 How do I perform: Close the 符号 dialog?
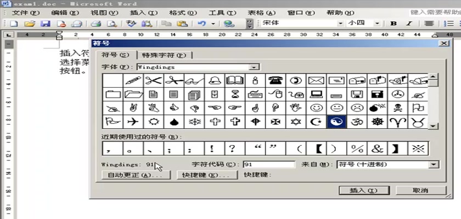click(x=443, y=43)
